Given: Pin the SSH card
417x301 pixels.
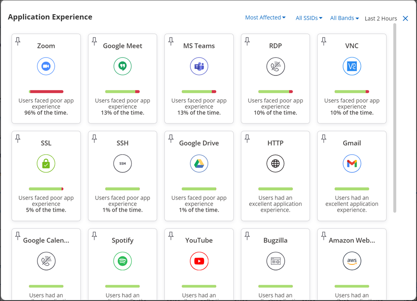Looking at the screenshot, I should pyautogui.click(x=94, y=138).
